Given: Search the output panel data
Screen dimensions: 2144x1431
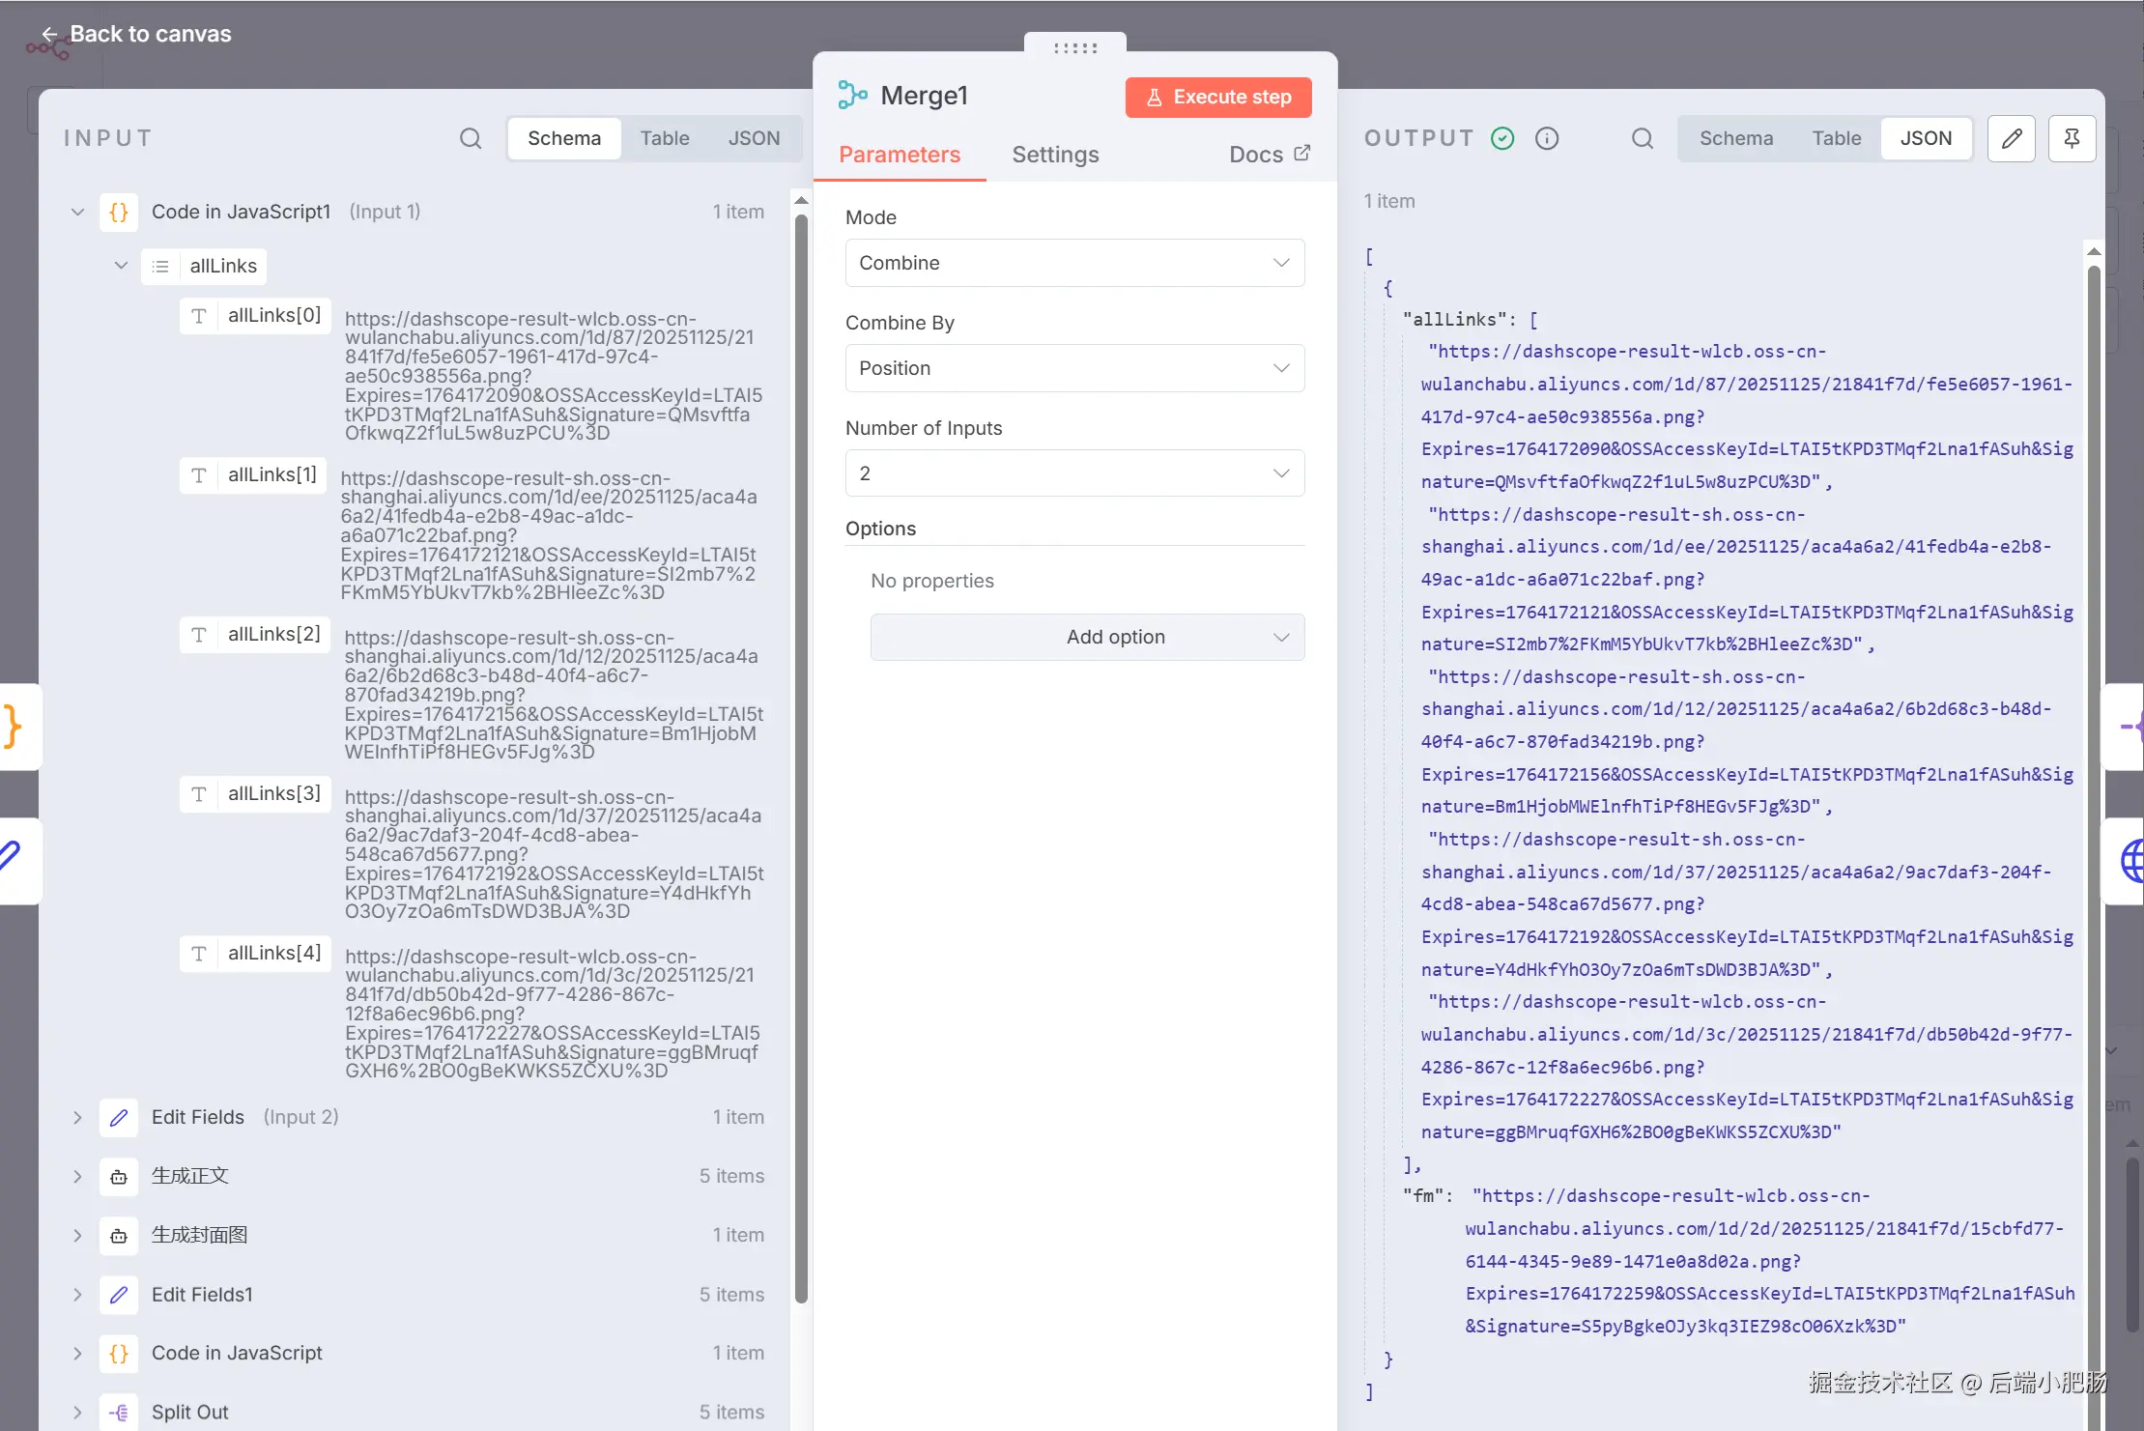Looking at the screenshot, I should click(1642, 138).
